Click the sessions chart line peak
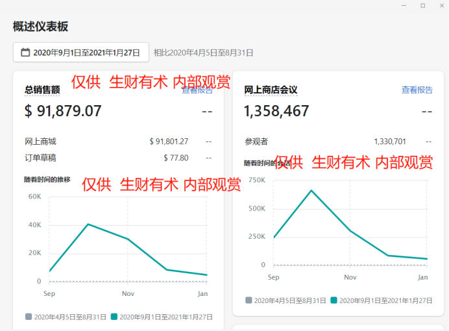Viewport: 449px width, 331px height. pyautogui.click(x=311, y=190)
